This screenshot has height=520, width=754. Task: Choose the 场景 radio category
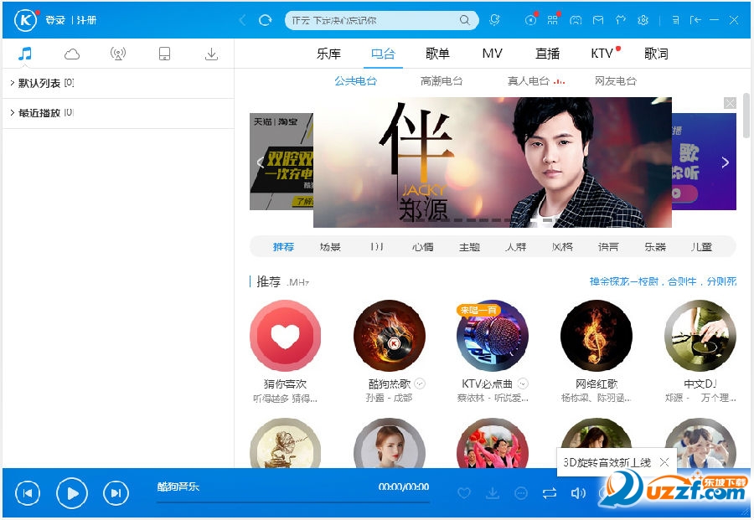point(330,247)
